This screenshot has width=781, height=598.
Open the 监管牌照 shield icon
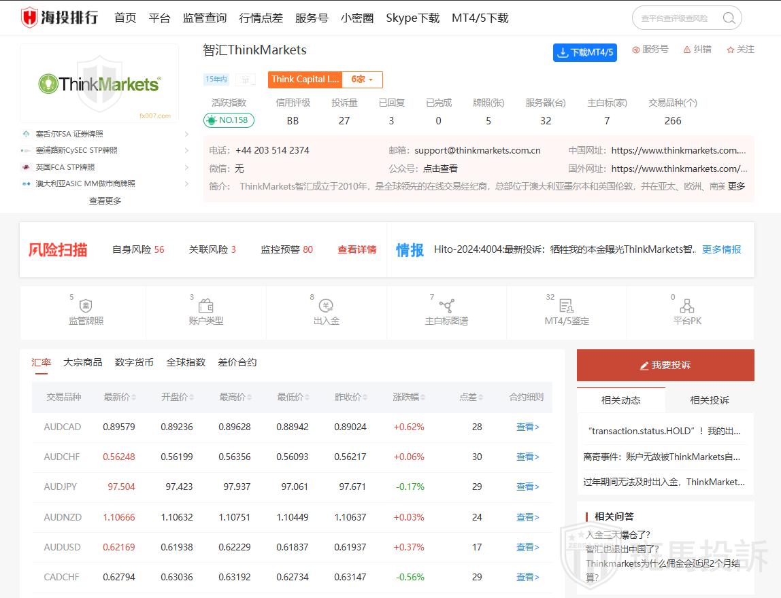[x=86, y=306]
